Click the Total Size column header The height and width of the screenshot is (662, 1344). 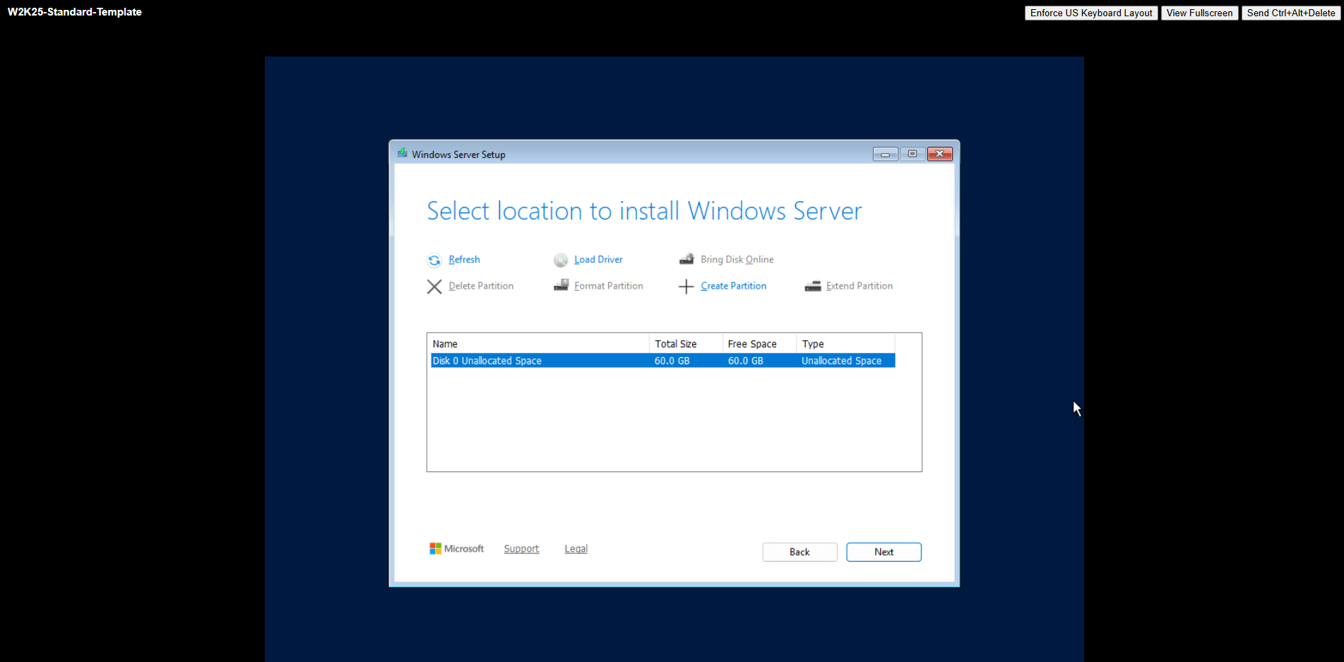[686, 344]
